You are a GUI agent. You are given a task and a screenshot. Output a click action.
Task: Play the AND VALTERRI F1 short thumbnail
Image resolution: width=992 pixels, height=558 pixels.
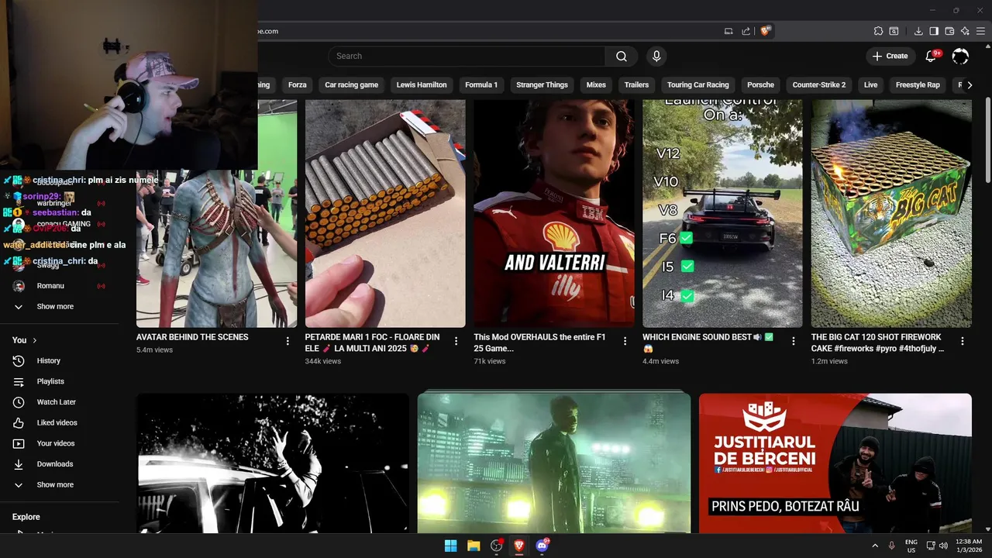coord(554,213)
